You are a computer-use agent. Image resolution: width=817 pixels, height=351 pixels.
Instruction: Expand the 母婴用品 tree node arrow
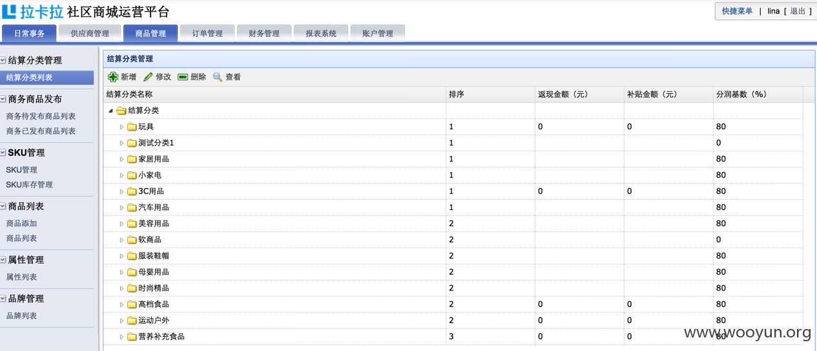click(121, 272)
